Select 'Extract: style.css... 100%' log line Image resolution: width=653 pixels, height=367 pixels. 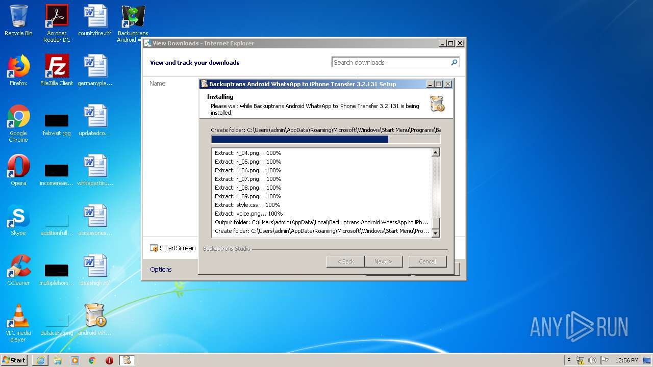click(247, 205)
